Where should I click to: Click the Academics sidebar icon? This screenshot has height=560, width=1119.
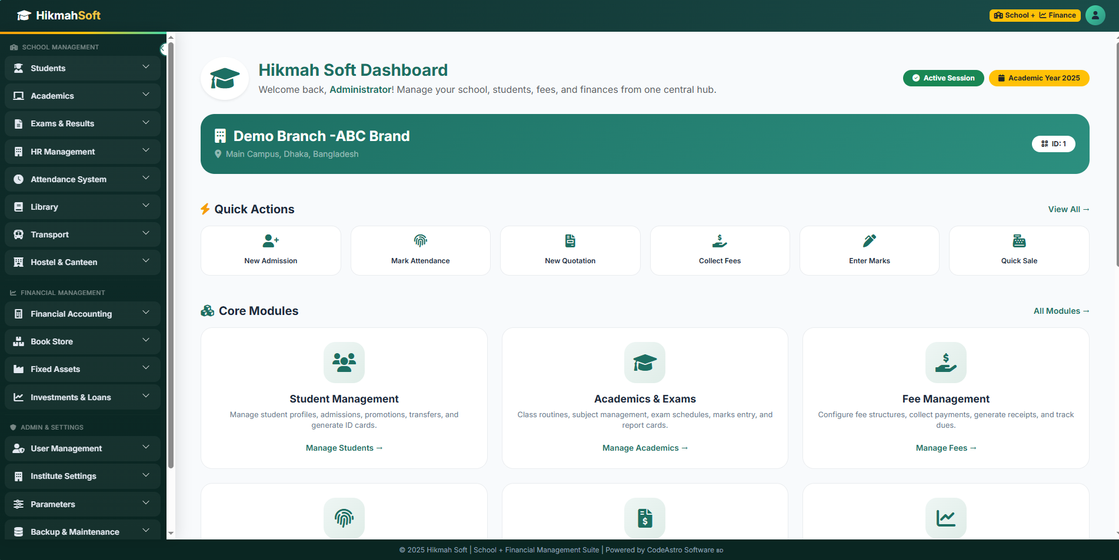click(19, 96)
